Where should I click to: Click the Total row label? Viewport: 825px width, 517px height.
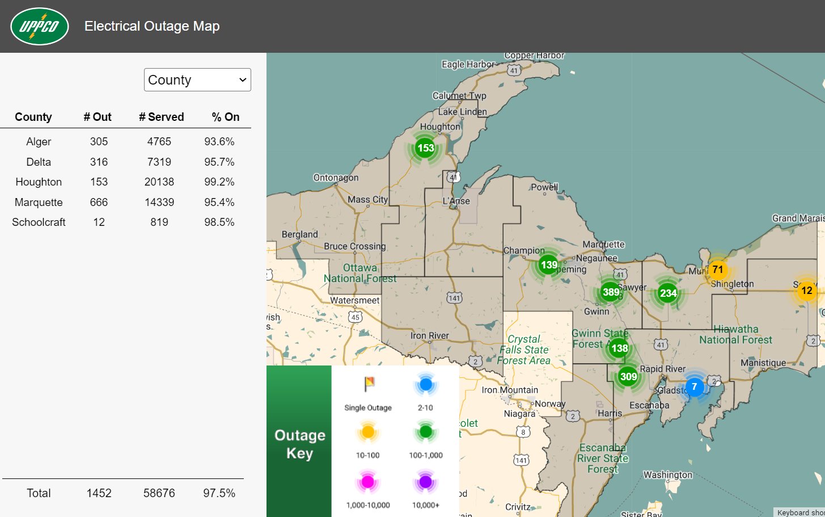pos(39,494)
